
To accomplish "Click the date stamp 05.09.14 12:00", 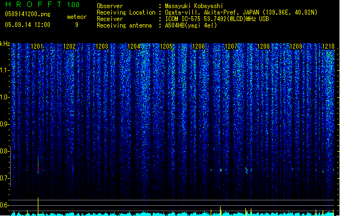I will pyautogui.click(x=28, y=25).
